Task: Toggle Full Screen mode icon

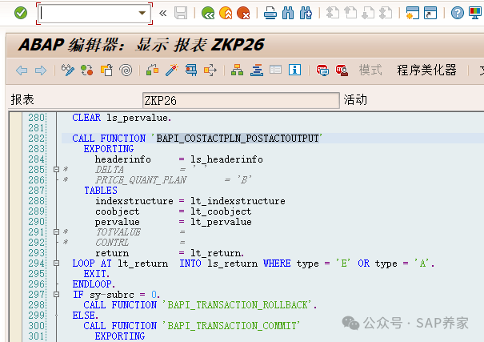Action: 276,70
